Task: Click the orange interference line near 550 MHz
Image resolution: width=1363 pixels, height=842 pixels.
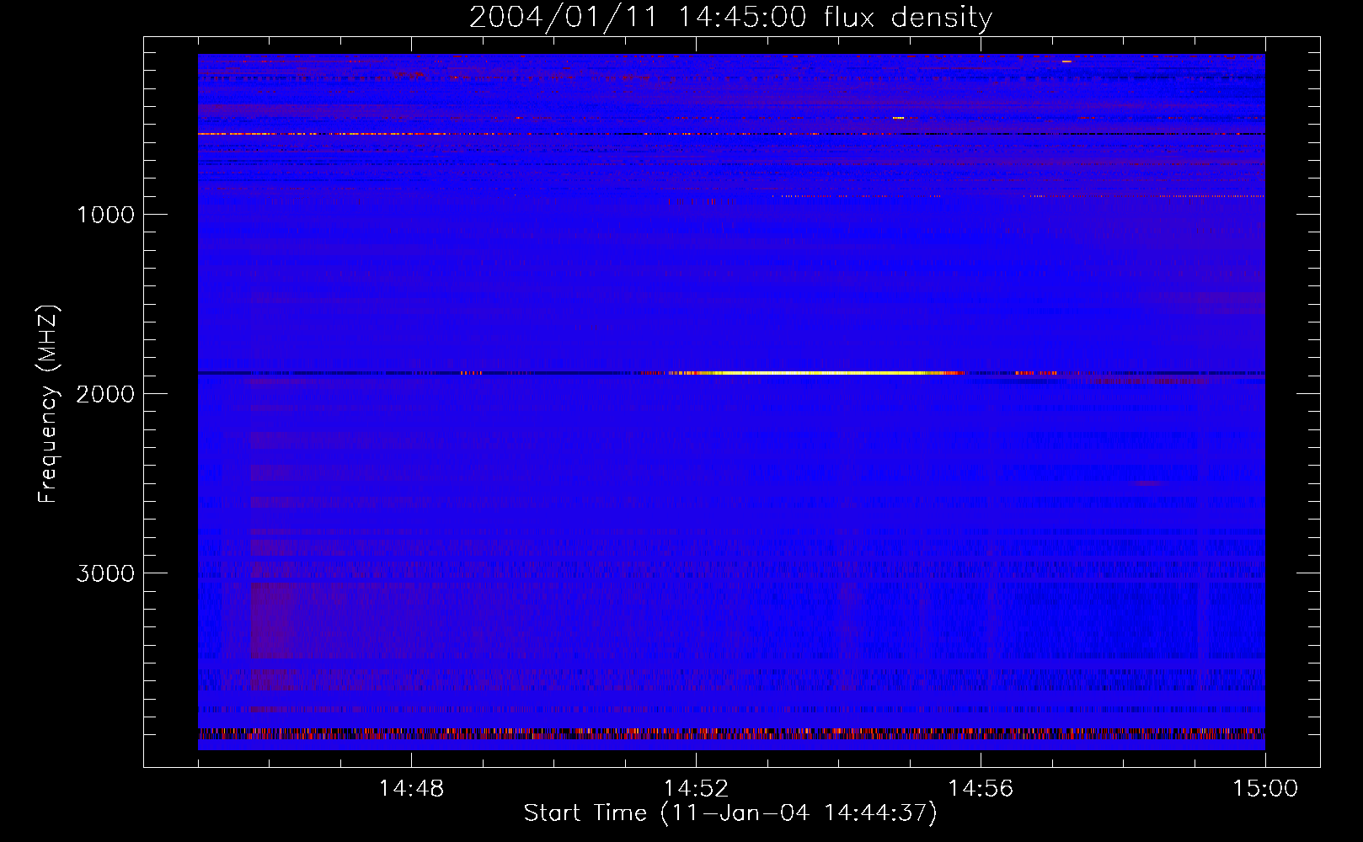Action: pyautogui.click(x=337, y=134)
